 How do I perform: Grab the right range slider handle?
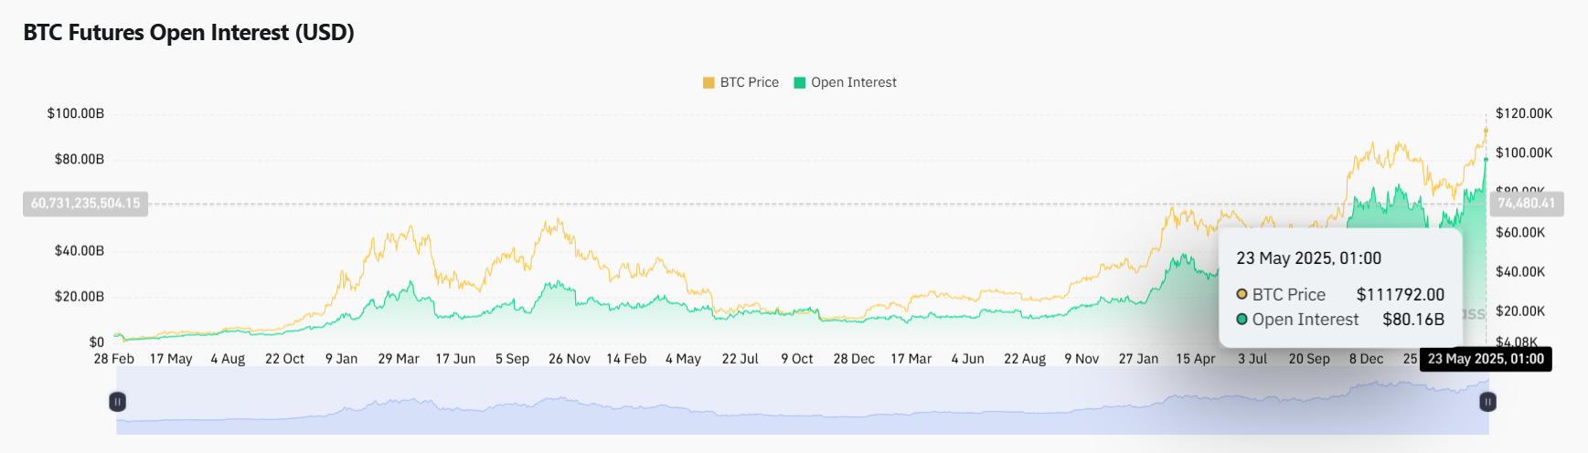1487,401
